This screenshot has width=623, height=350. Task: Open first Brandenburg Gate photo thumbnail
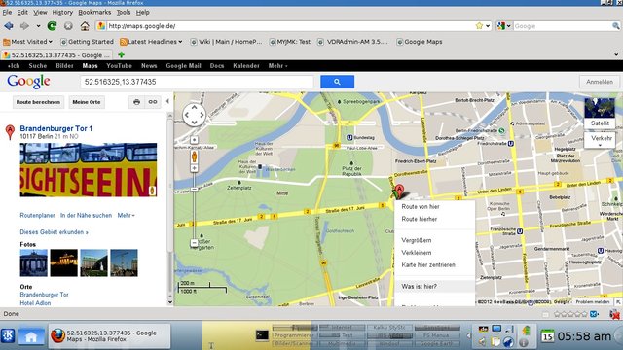tap(34, 262)
